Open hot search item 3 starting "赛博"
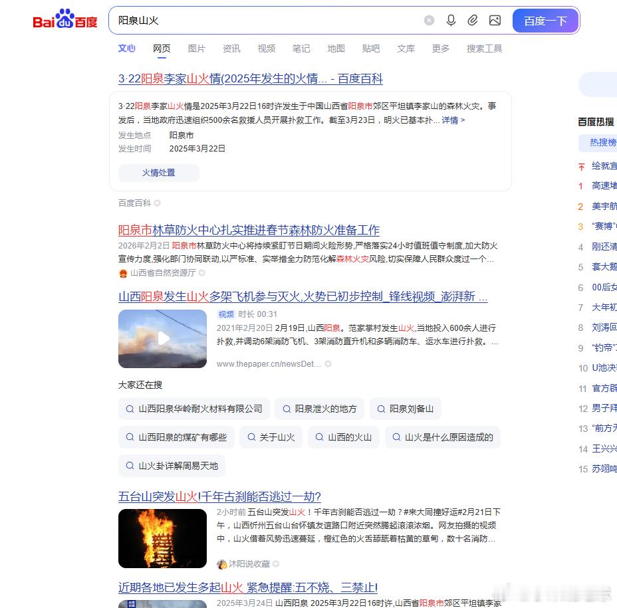This screenshot has height=608, width=617. click(x=598, y=227)
